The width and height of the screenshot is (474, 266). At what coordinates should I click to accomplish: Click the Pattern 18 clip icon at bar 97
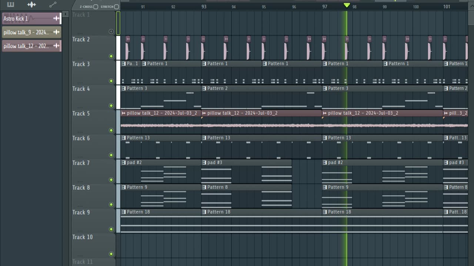pos(325,212)
